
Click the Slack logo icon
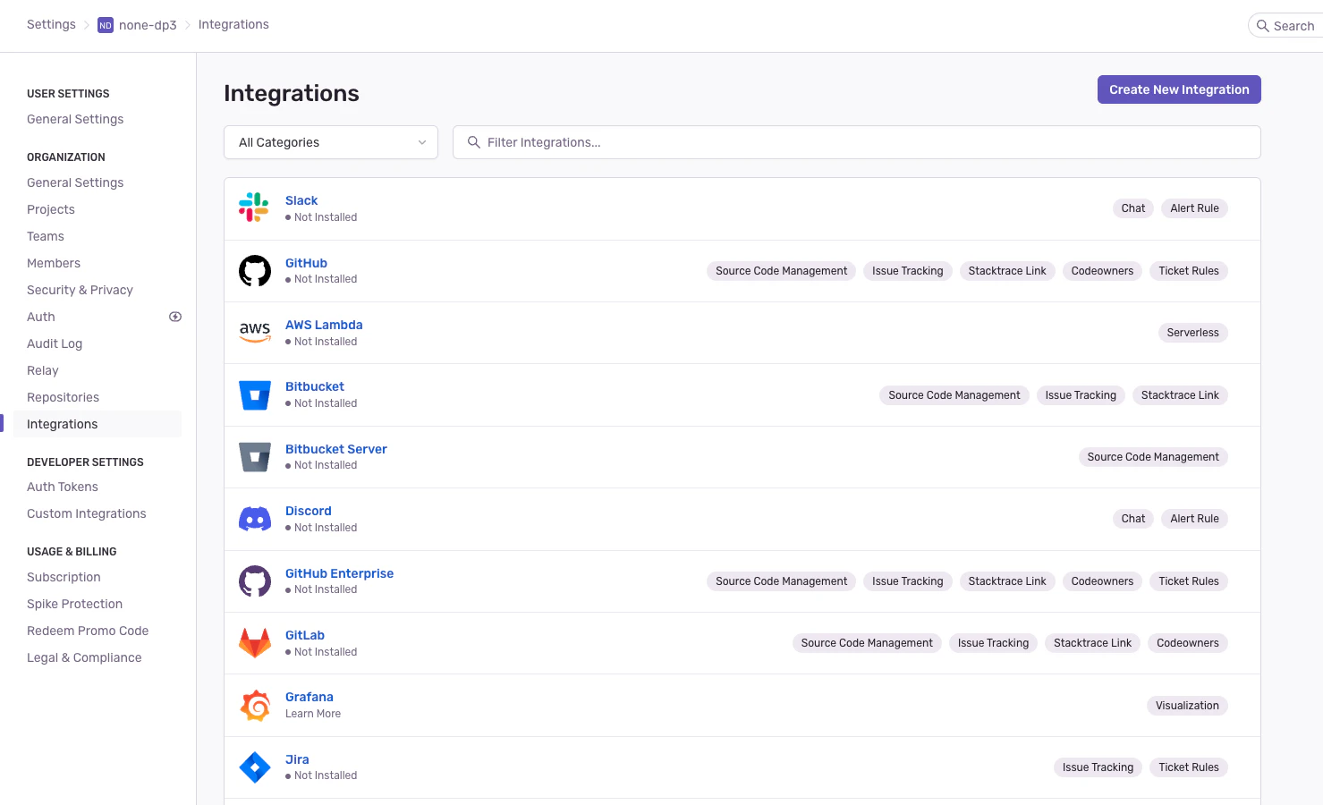254,208
